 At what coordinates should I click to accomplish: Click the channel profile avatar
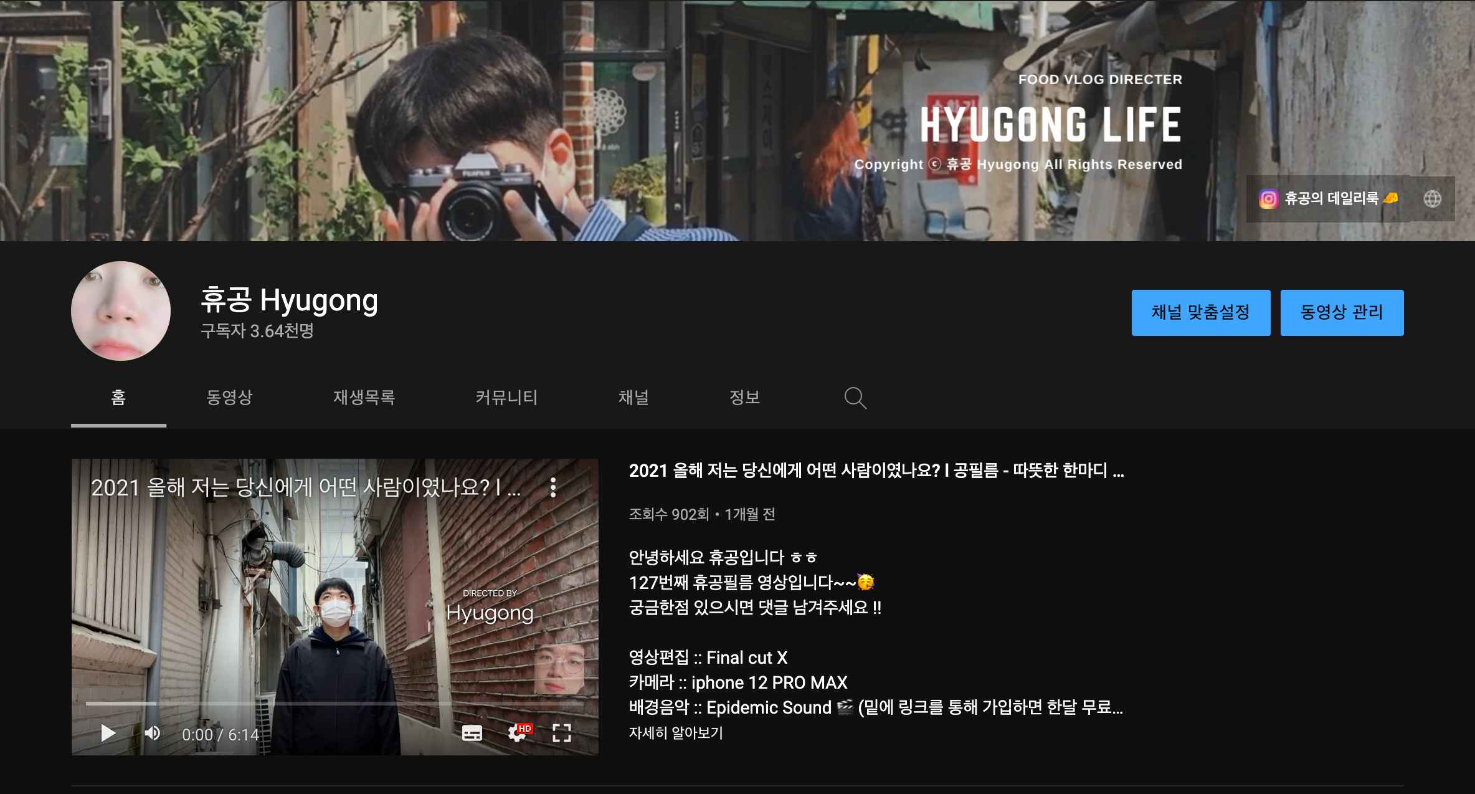(121, 311)
